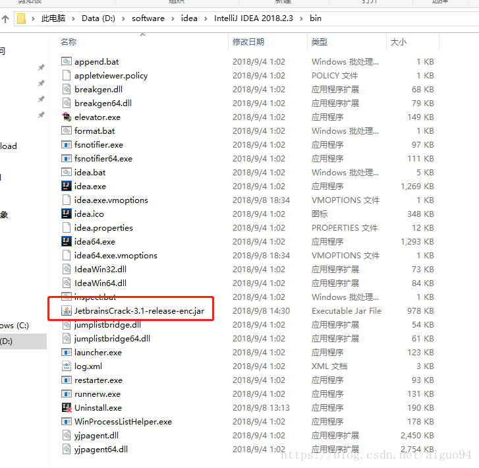
Task: Click the fsnotifier.exe file icon
Action: pyautogui.click(x=67, y=144)
